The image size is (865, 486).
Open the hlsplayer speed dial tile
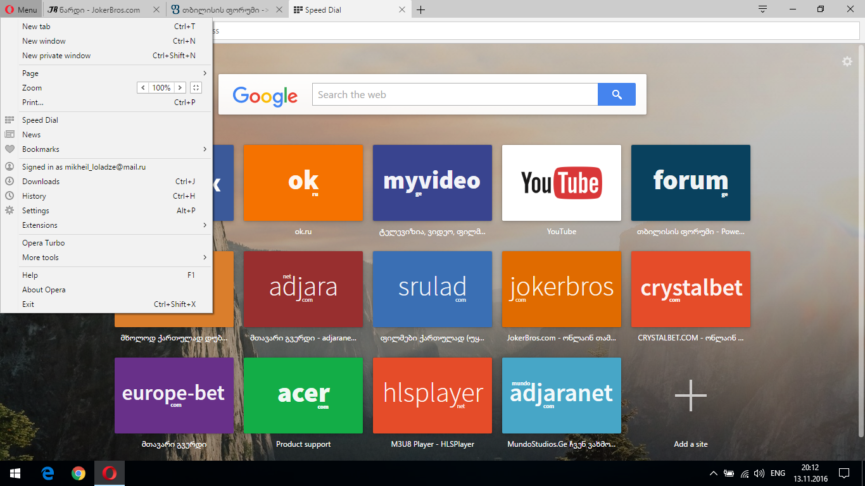click(432, 396)
